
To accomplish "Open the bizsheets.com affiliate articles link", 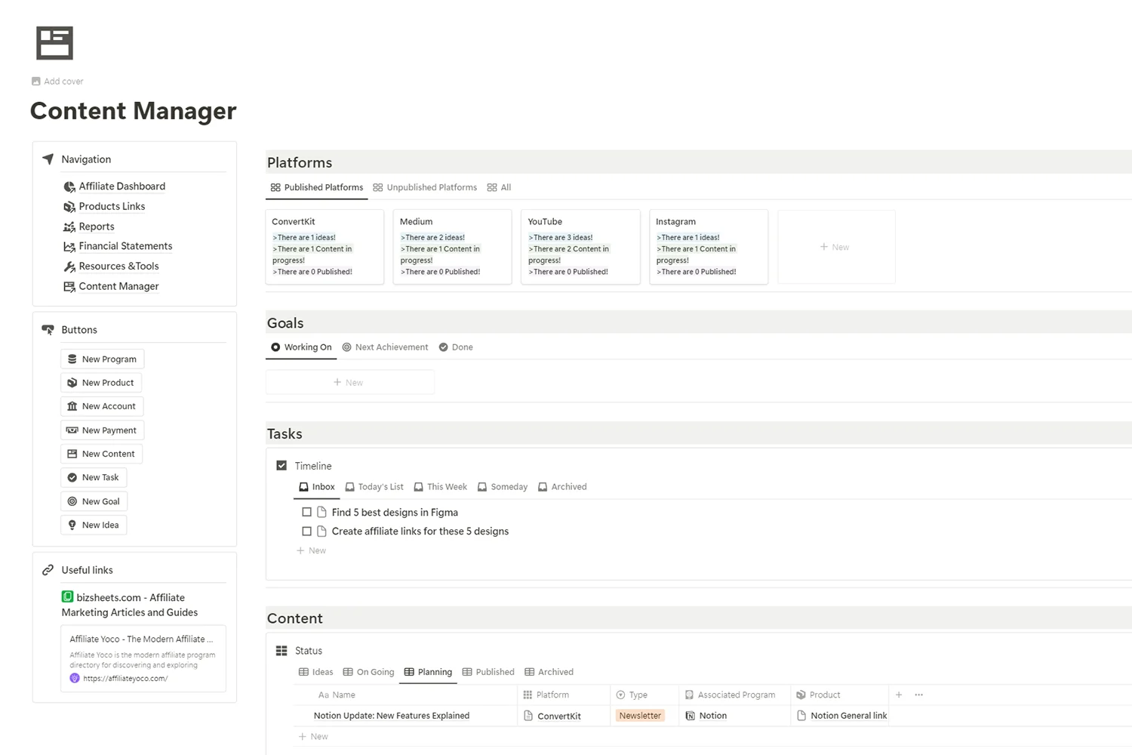I will point(130,605).
